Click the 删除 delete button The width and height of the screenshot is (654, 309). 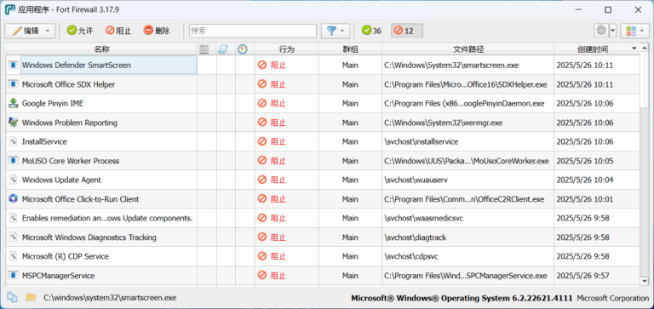pos(157,31)
